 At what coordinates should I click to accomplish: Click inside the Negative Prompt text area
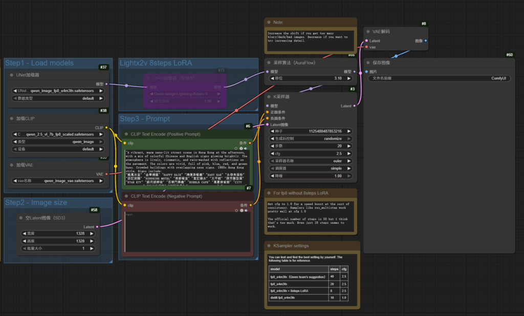(187, 233)
